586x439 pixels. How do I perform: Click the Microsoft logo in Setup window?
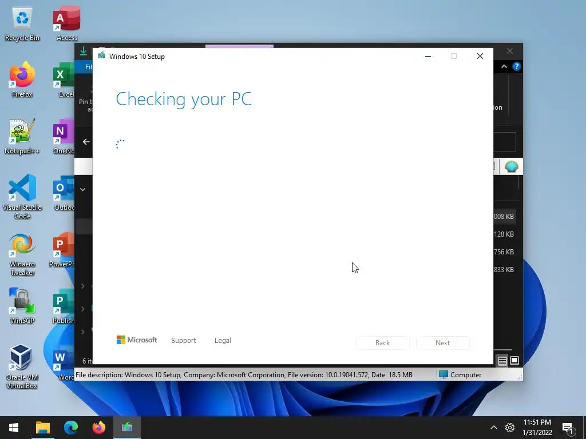click(136, 340)
